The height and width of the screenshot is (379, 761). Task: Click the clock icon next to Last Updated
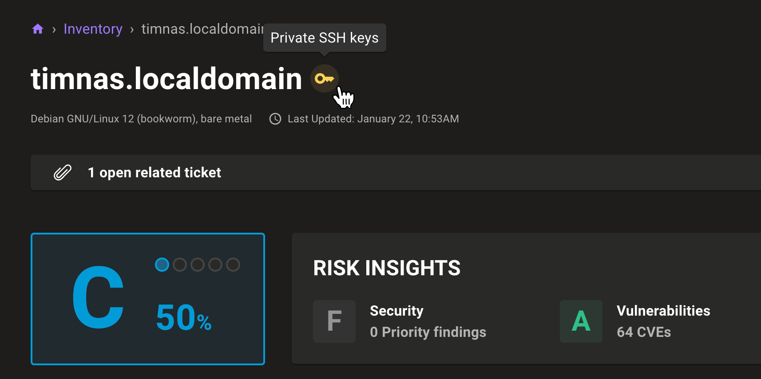tap(274, 118)
